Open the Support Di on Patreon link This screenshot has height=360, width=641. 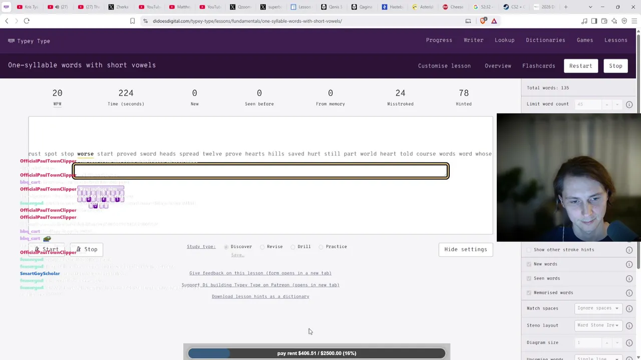[260, 285]
